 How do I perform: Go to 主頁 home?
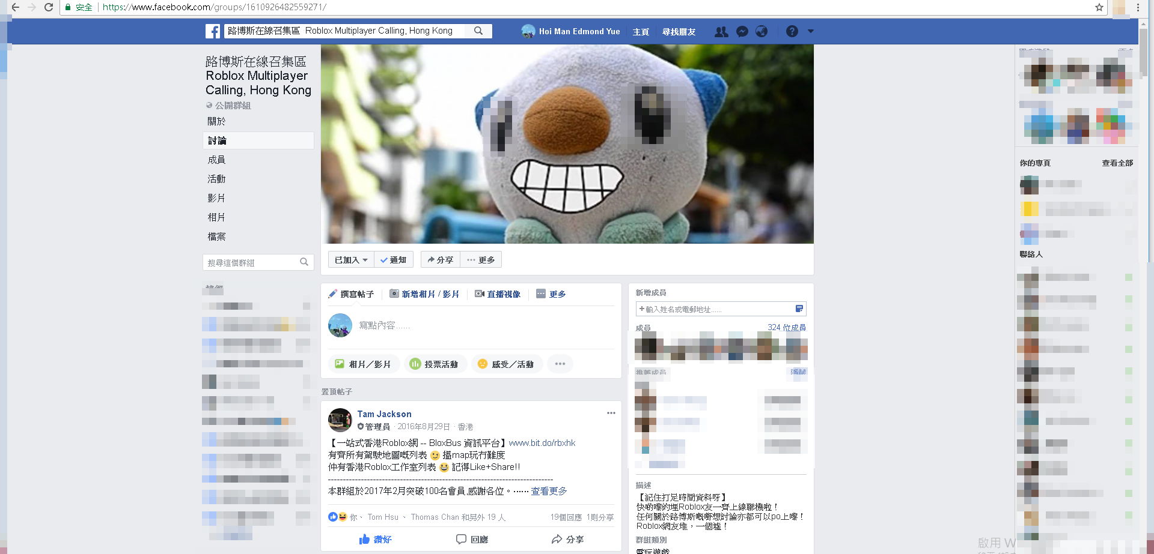point(641,32)
